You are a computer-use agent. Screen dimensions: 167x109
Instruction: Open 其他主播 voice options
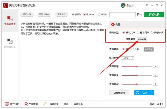[142, 39]
